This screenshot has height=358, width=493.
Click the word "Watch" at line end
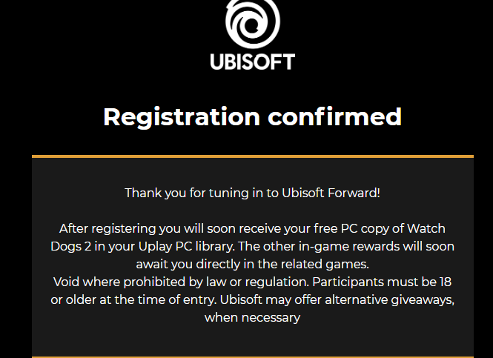pos(426,228)
